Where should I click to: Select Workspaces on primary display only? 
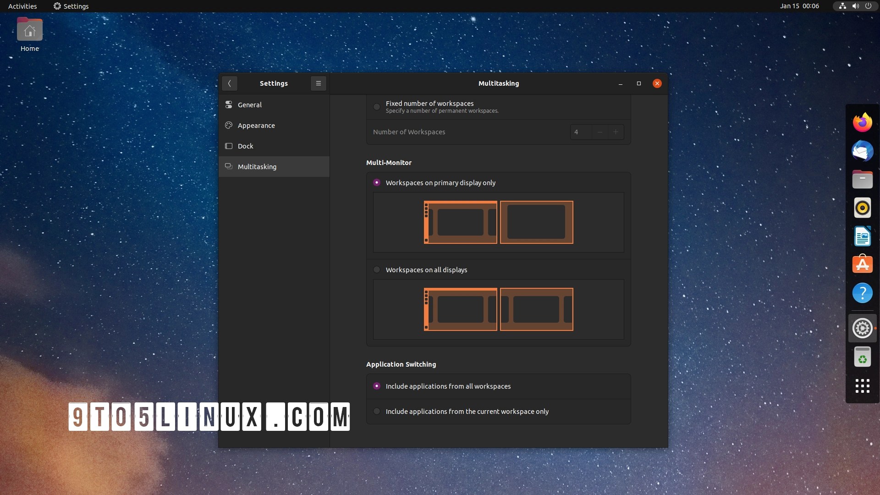tap(377, 183)
